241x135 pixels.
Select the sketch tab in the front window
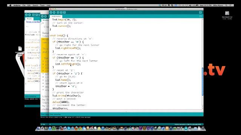point(56,16)
